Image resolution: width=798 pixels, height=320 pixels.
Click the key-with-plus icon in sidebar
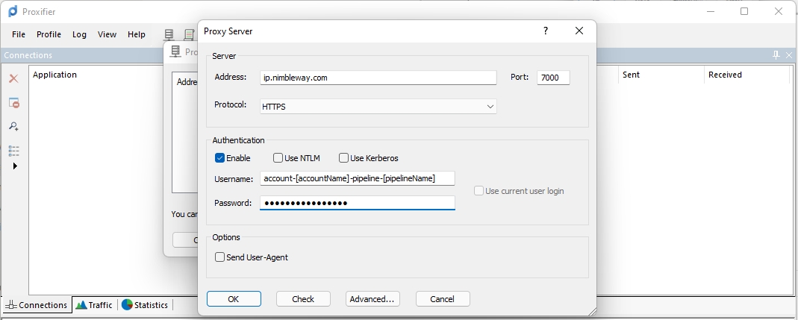(13, 127)
